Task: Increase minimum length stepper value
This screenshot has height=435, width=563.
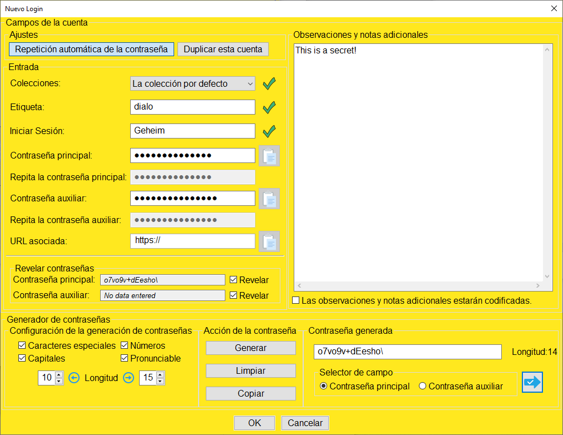Action: (x=59, y=375)
